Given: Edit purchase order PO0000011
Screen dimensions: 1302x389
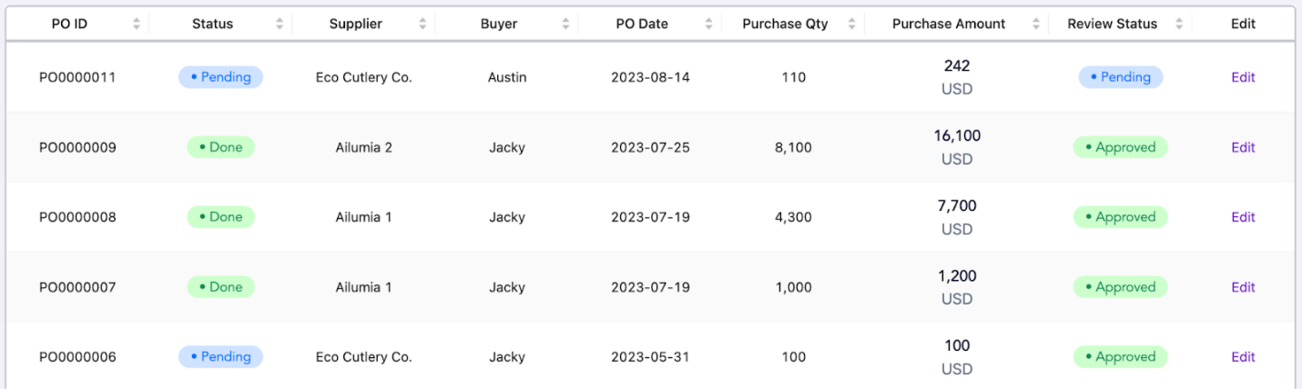Looking at the screenshot, I should click(1243, 77).
